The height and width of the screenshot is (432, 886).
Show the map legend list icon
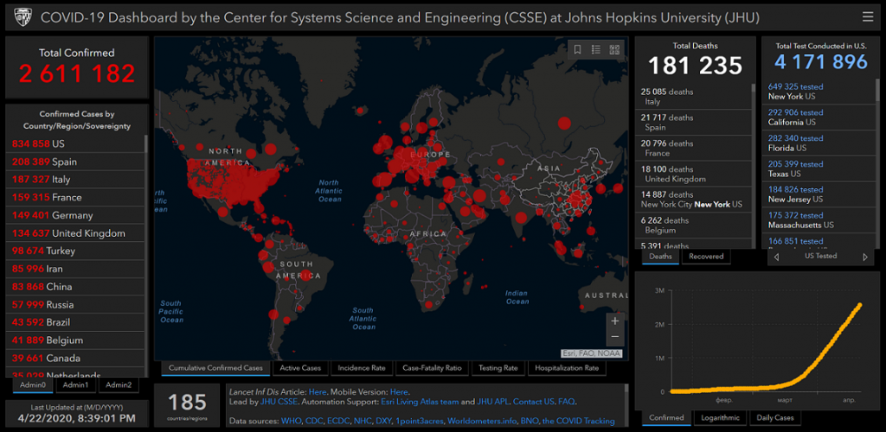click(596, 49)
